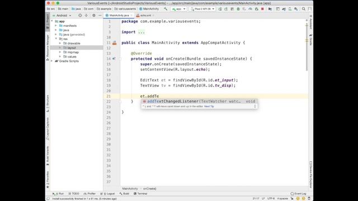Expand the java (generated) folder arrow
The width and height of the screenshot is (358, 201).
(56, 35)
